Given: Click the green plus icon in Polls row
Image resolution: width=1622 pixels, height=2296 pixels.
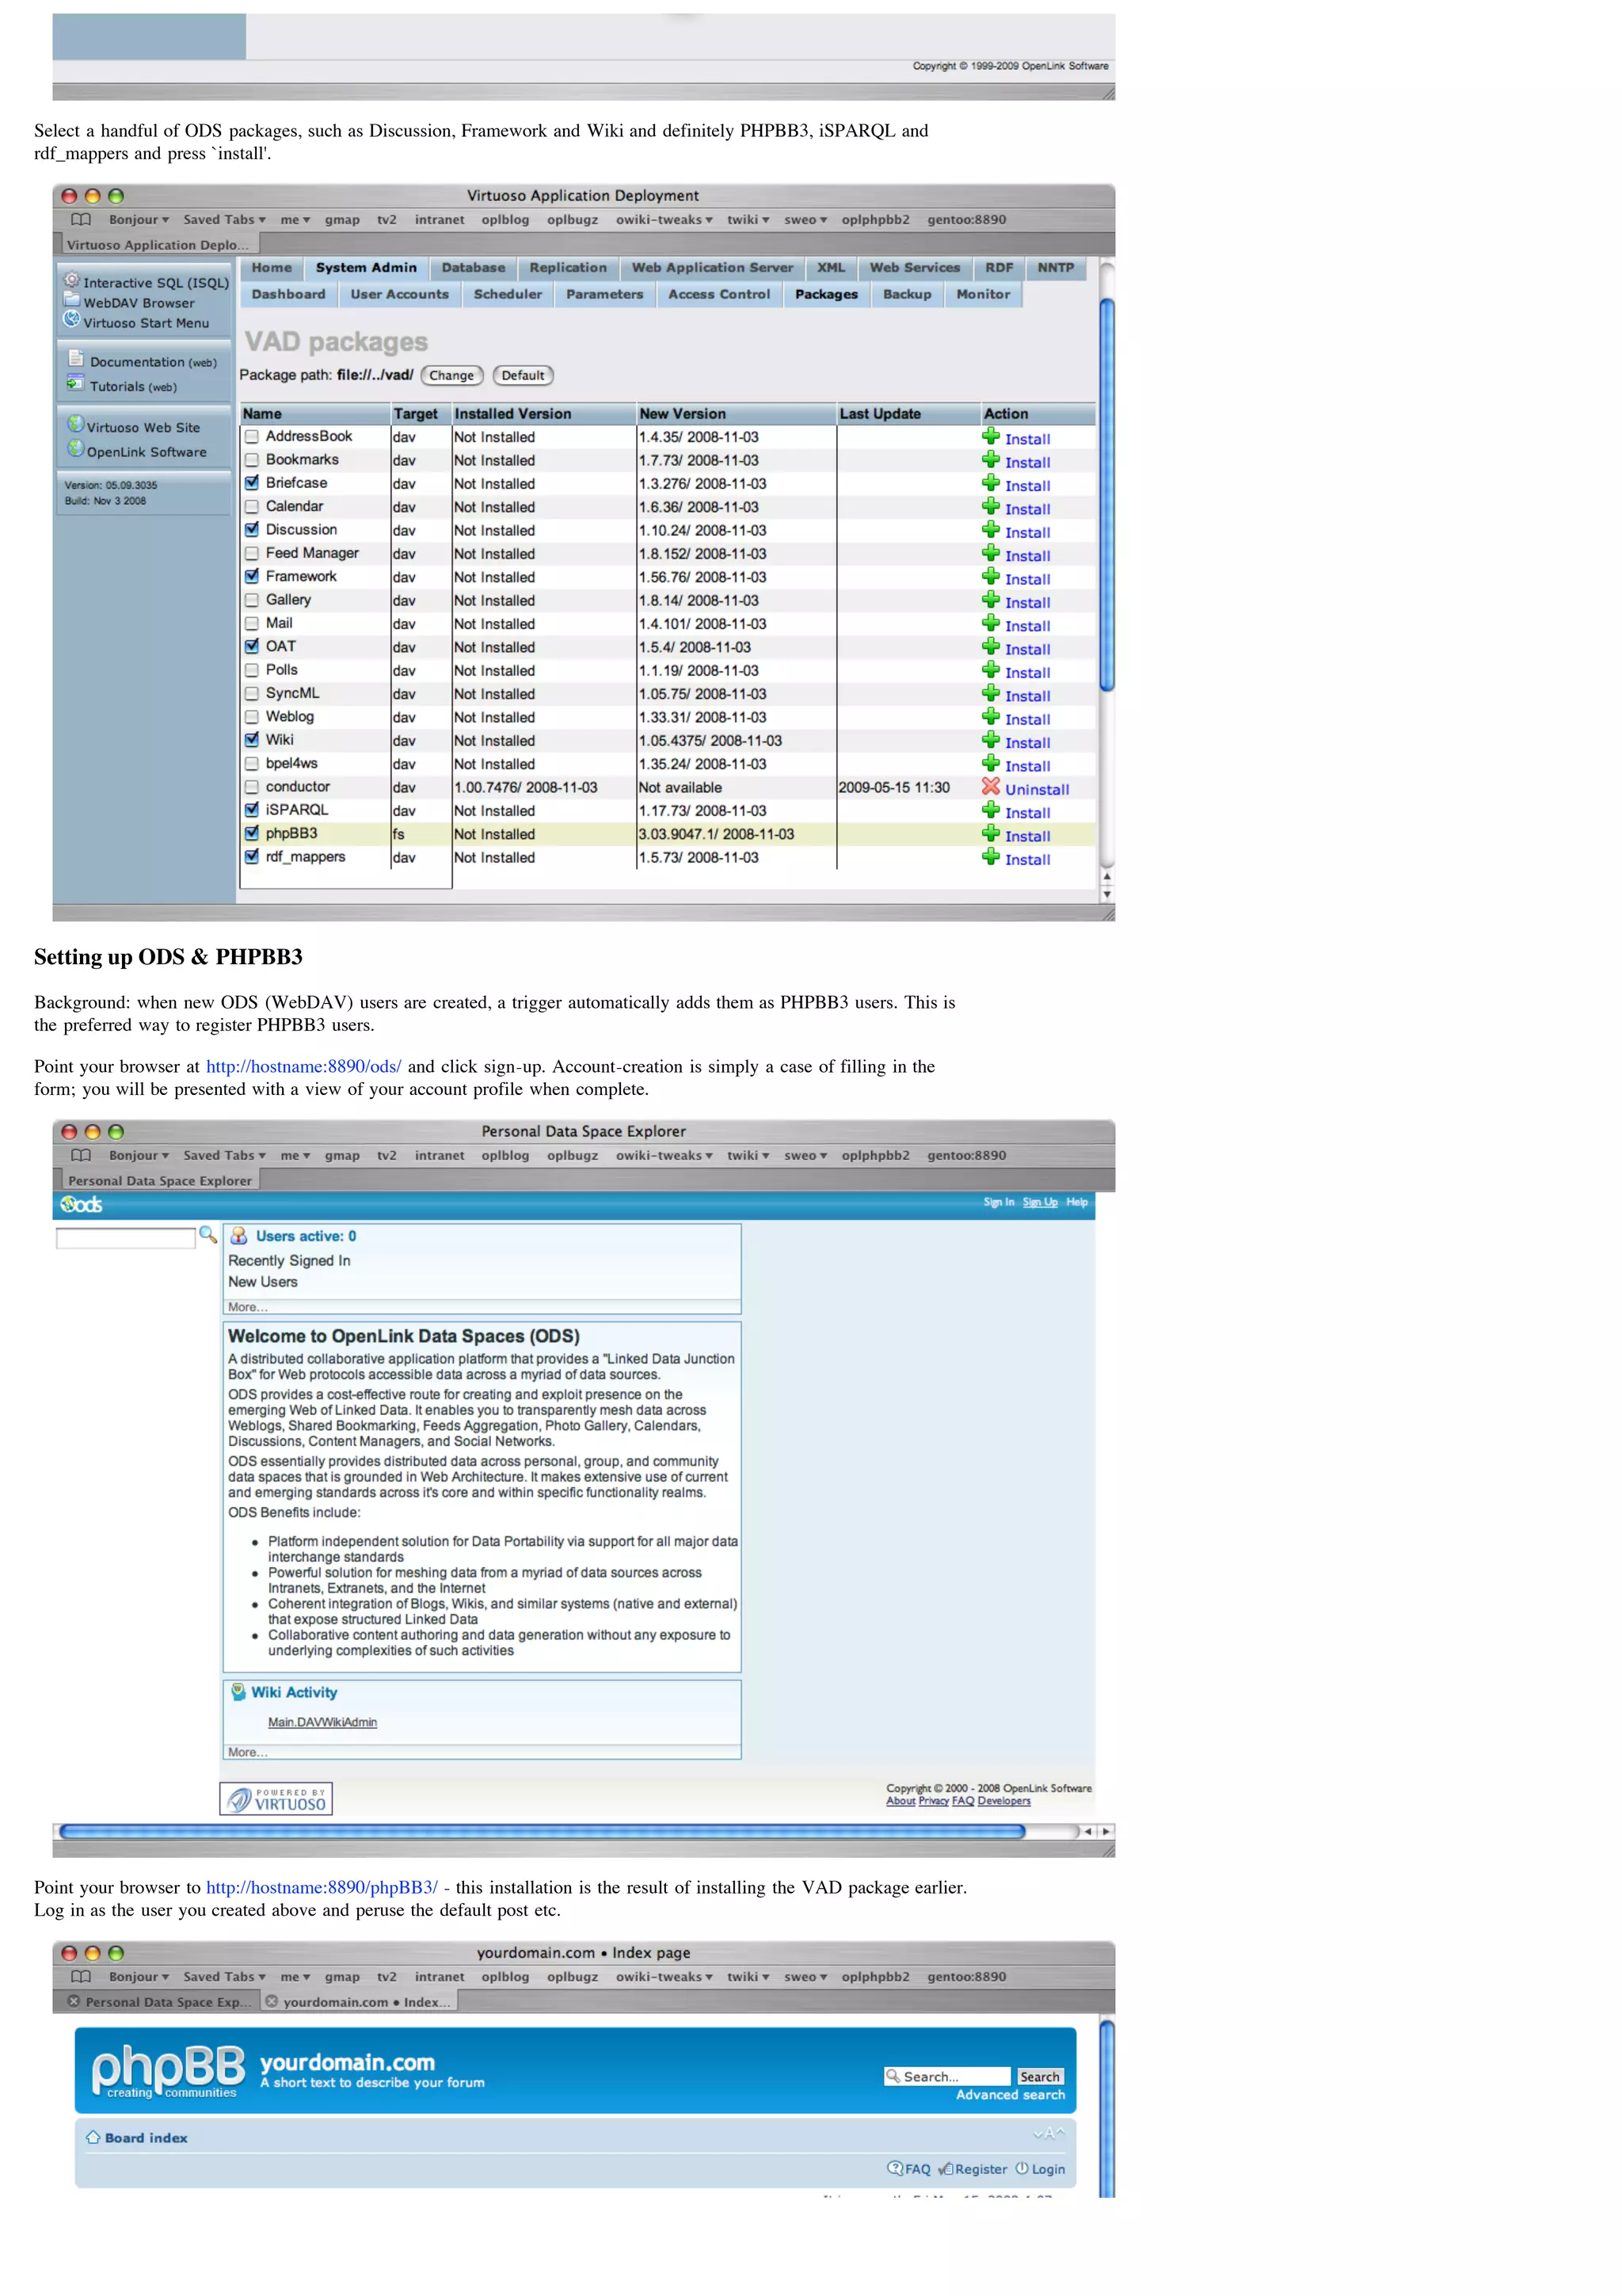Looking at the screenshot, I should [x=991, y=669].
